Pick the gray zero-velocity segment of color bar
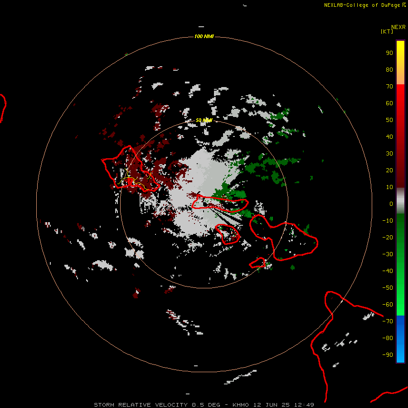The image size is (408, 408). tap(400, 201)
